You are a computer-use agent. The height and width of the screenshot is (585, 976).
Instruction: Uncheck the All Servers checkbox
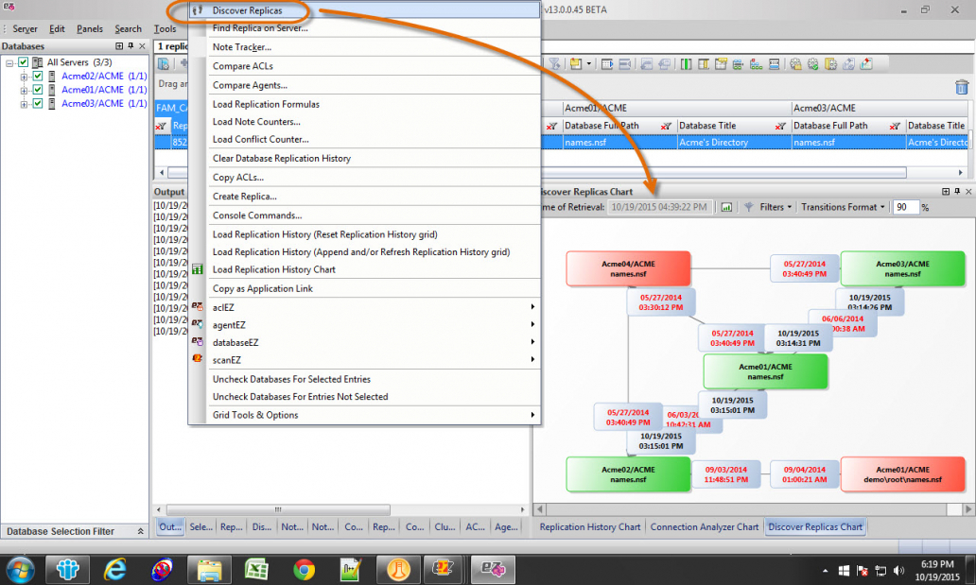pyautogui.click(x=23, y=62)
